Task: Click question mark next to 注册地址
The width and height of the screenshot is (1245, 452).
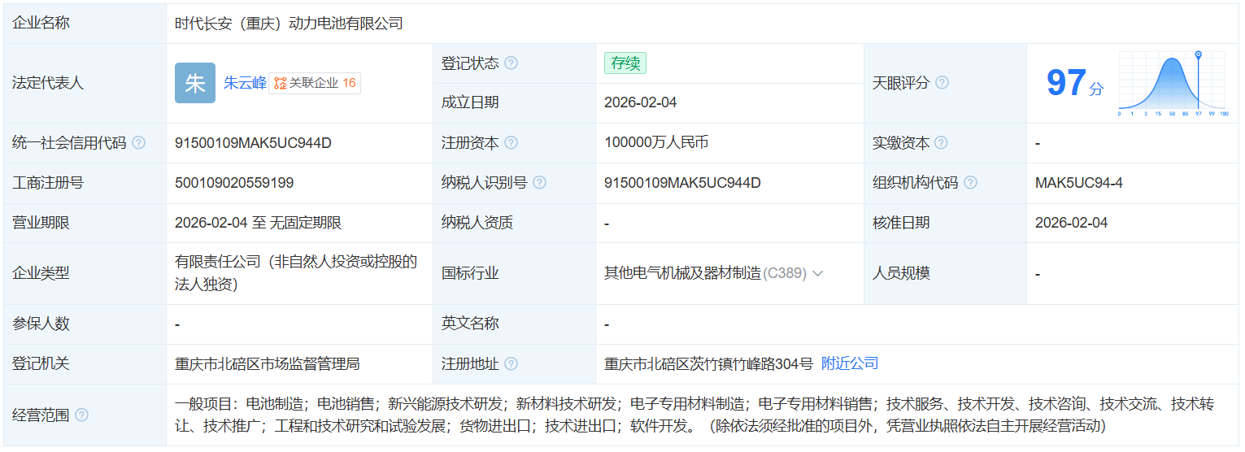Action: click(511, 364)
